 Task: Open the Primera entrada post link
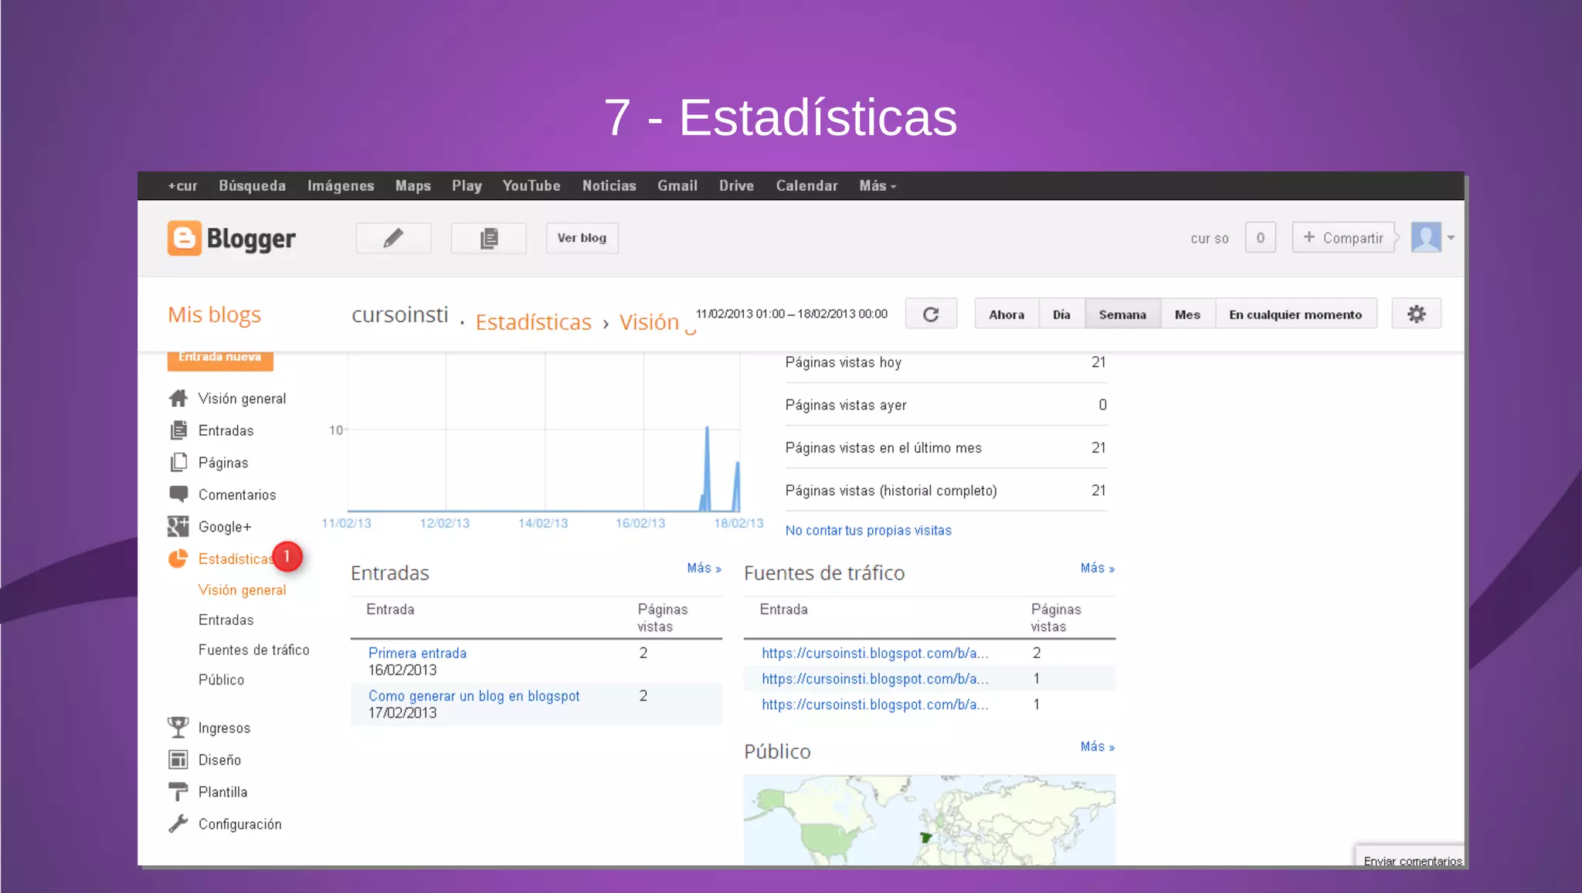[417, 654]
